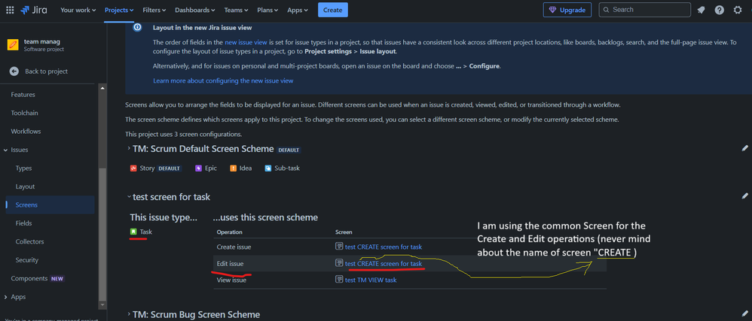Expand TM: Scrum Bug Screen Scheme section

(x=129, y=313)
